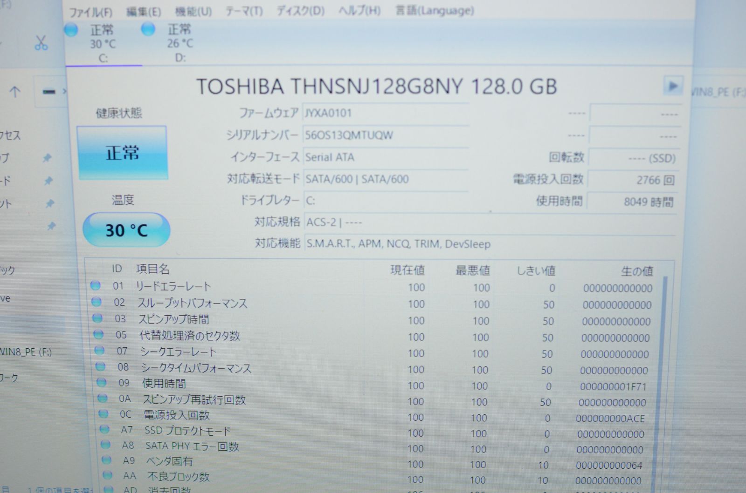Screen dimensions: 746x493
Task: Click status icon of row 03 スピンアップ時間
Action: click(97, 318)
